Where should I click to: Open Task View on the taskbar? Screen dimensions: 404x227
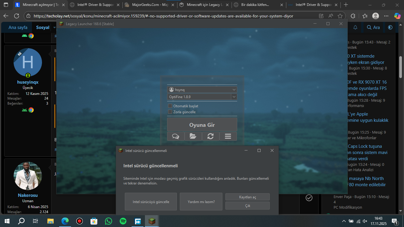pyautogui.click(x=35, y=221)
